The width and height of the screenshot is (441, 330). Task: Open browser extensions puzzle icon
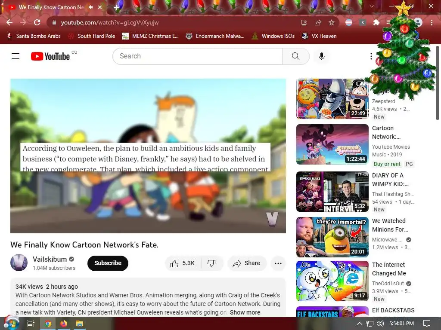[376, 22]
